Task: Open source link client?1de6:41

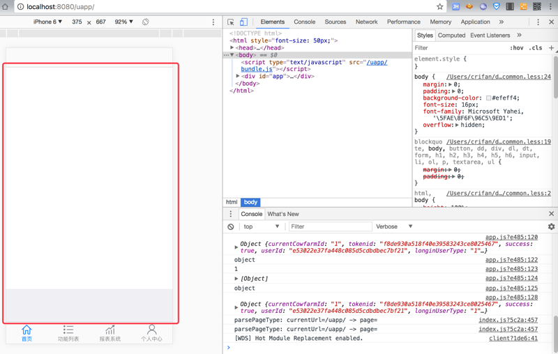Action: pyautogui.click(x=513, y=339)
